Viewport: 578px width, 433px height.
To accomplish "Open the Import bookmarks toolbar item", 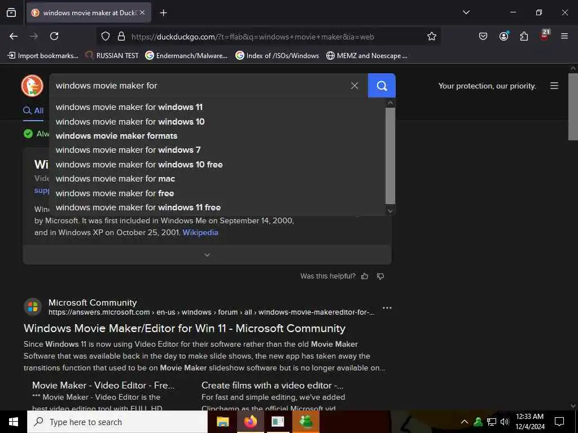I will (x=43, y=56).
